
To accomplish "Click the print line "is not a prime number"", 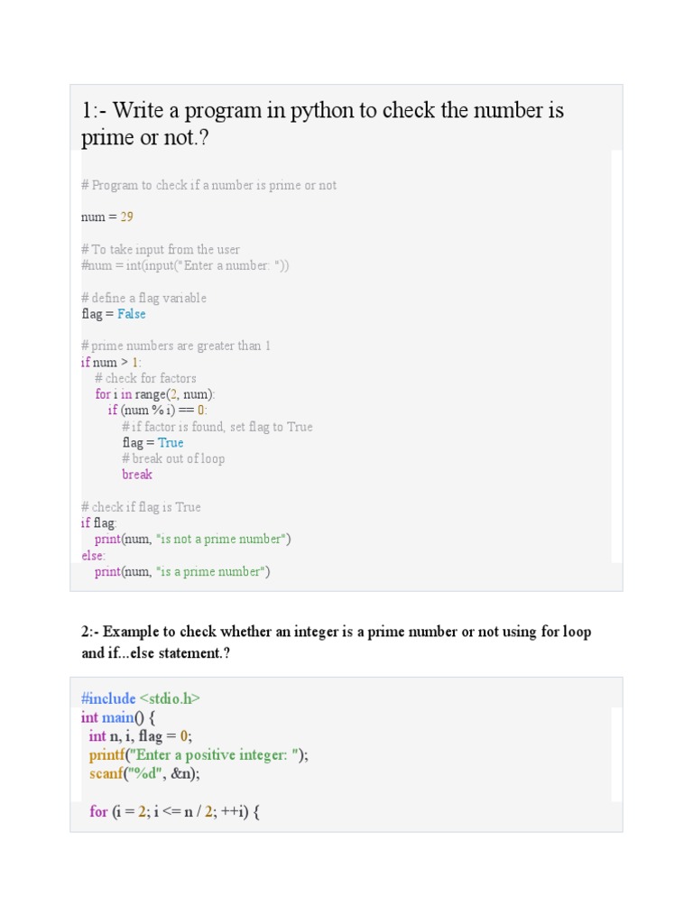I will (x=193, y=539).
